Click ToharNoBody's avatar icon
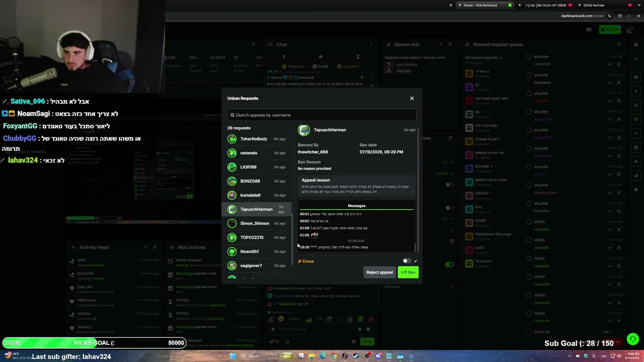 point(232,139)
